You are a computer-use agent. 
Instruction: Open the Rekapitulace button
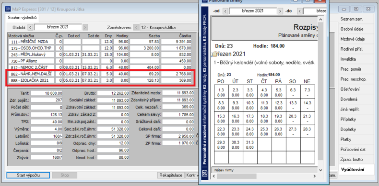point(171,175)
